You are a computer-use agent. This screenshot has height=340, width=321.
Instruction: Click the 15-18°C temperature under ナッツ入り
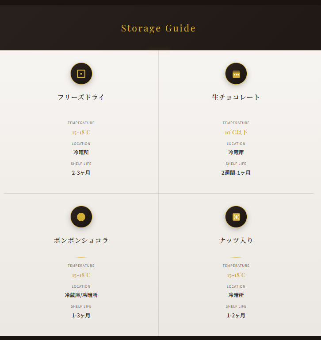click(236, 275)
